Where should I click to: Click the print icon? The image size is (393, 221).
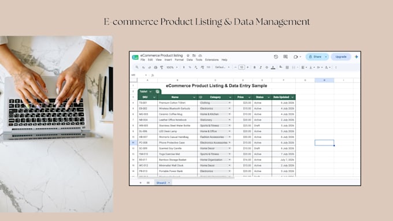(155, 68)
